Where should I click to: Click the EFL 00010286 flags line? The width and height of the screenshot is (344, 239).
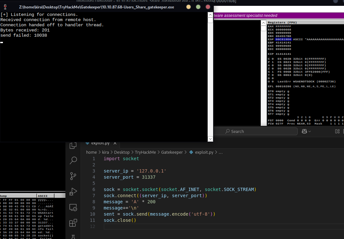tap(302, 86)
